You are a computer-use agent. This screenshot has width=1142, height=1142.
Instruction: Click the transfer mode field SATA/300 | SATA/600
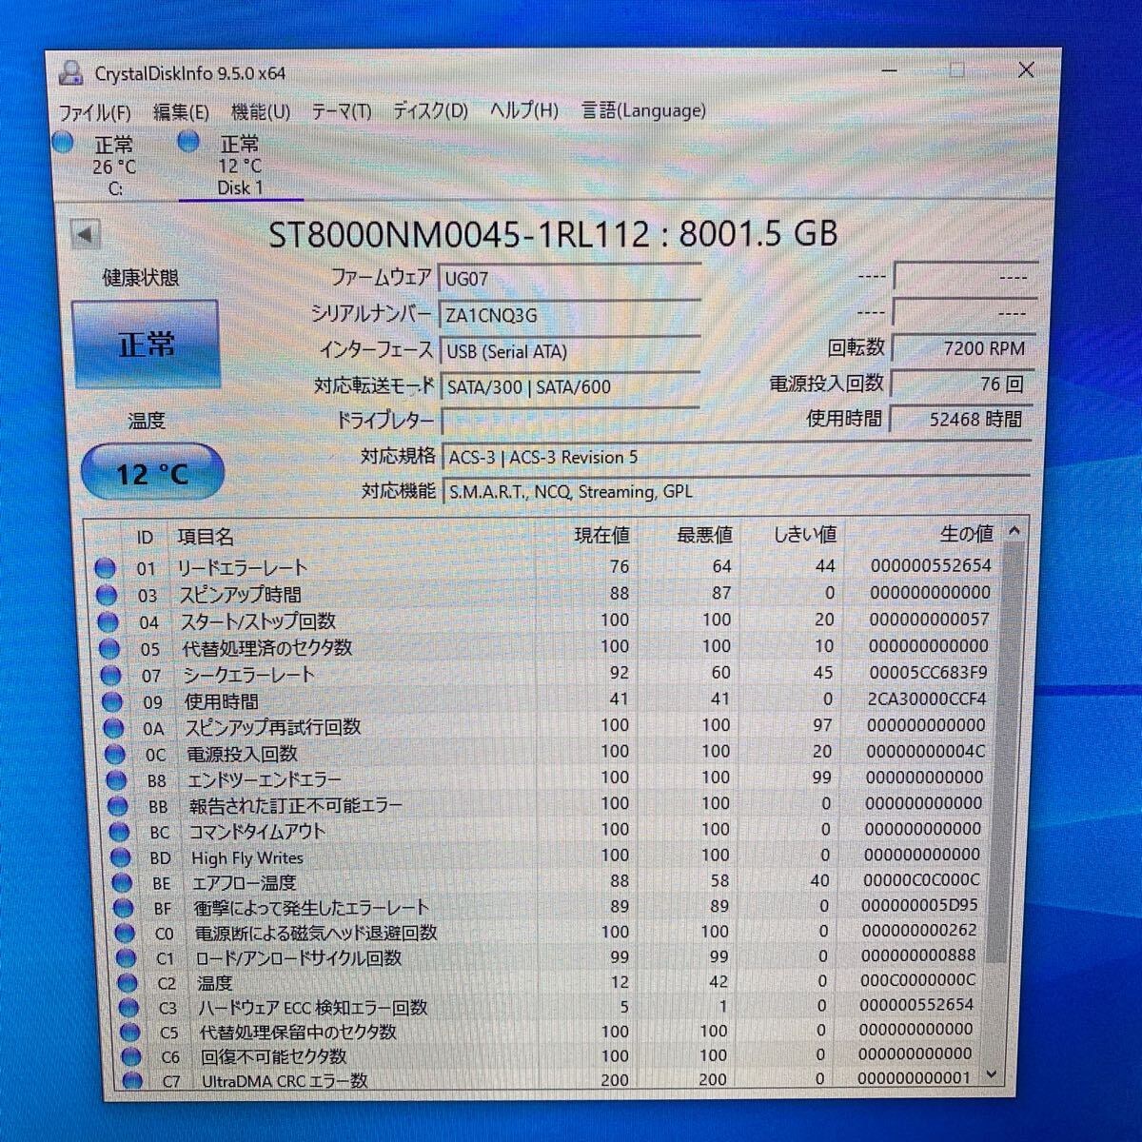pyautogui.click(x=570, y=386)
